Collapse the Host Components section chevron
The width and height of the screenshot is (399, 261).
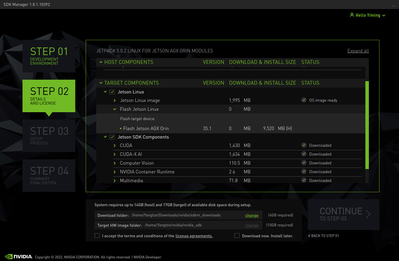coord(101,62)
